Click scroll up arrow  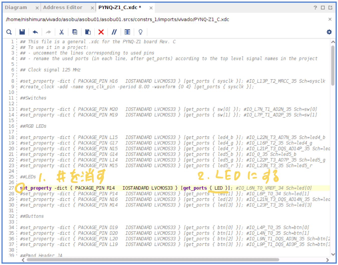coord(333,42)
